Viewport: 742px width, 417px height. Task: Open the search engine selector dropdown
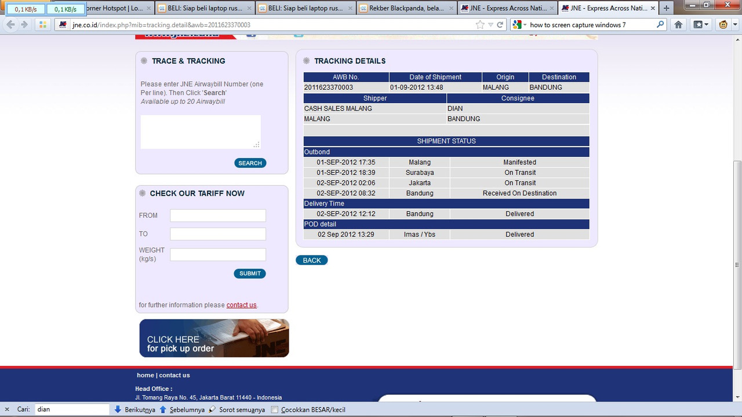tap(520, 25)
